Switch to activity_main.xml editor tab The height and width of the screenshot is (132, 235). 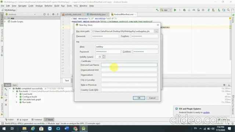coord(73,14)
